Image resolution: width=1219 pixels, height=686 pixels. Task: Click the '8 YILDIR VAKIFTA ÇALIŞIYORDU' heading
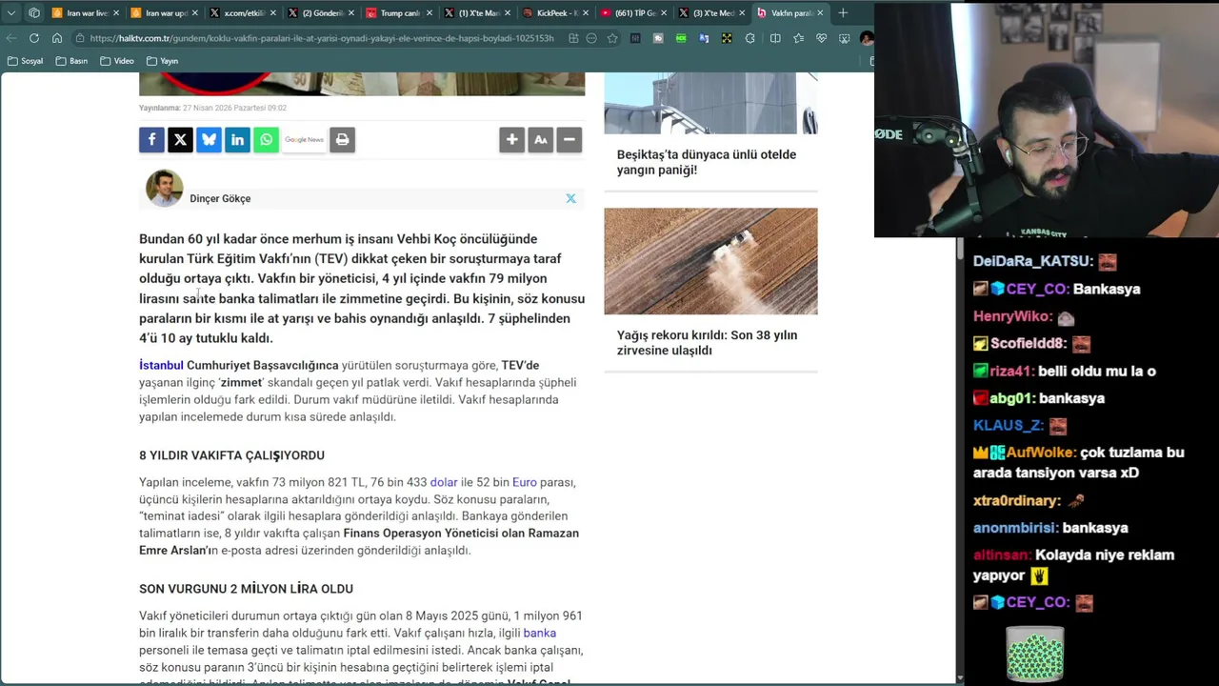[x=231, y=455]
